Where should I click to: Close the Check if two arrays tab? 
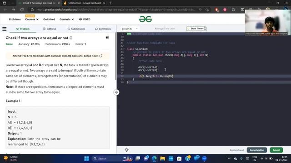[59, 3]
